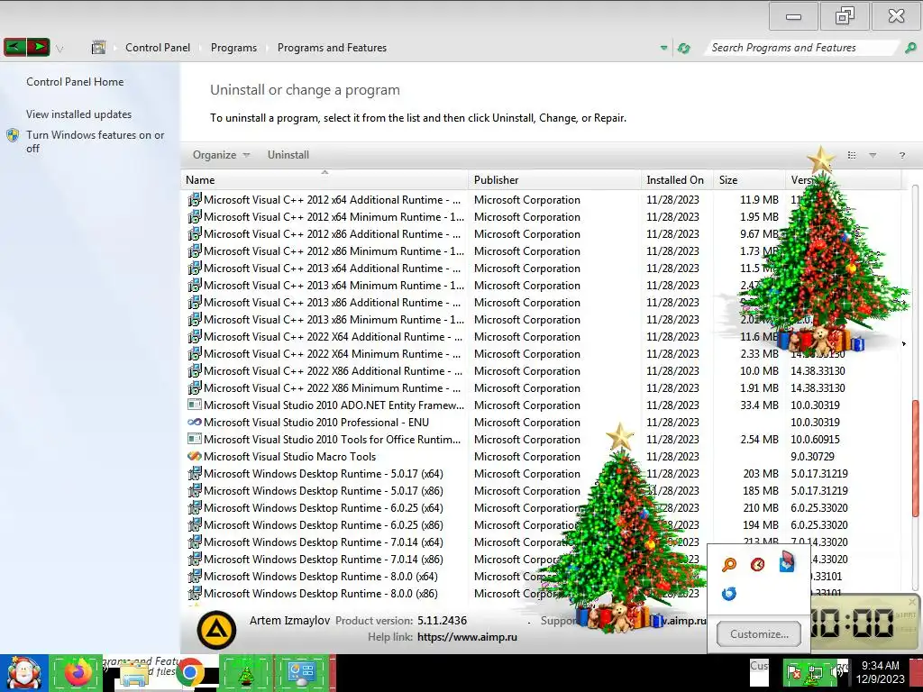This screenshot has height=692, width=923.
Task: Select Programs and Features breadcrumb
Action: coord(332,48)
